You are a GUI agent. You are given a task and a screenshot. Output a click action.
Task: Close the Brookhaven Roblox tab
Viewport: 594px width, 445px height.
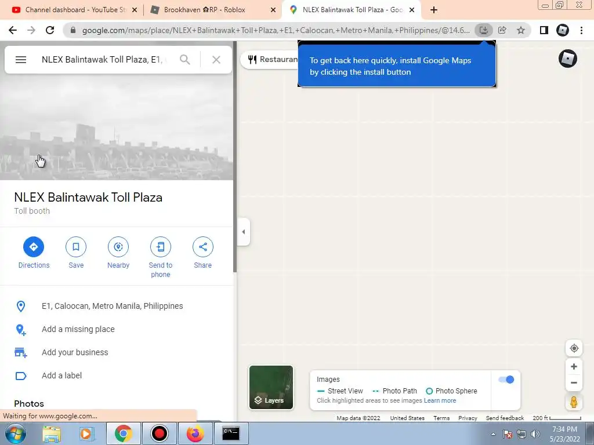pos(273,10)
